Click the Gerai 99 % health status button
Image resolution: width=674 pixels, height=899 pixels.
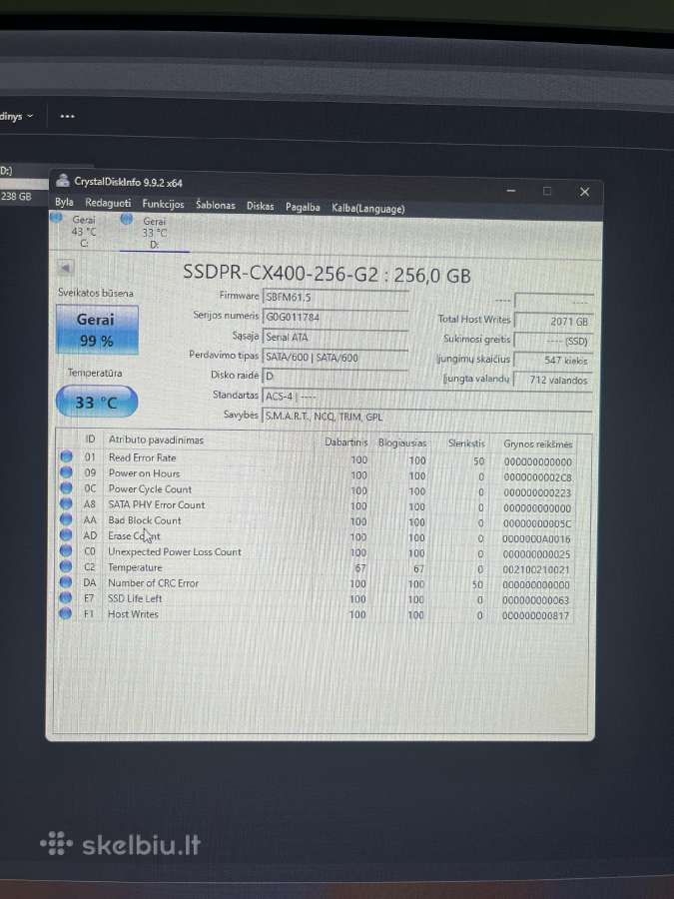(97, 330)
